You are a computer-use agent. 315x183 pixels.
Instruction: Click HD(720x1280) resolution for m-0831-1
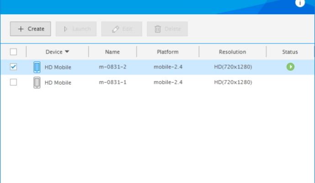[233, 82]
